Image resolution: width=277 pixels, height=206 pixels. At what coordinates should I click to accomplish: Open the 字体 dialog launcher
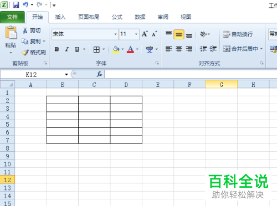click(x=157, y=63)
